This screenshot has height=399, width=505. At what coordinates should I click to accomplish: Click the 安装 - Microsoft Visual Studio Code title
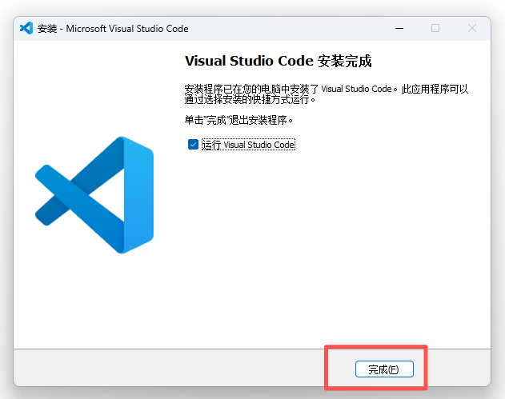coord(113,29)
